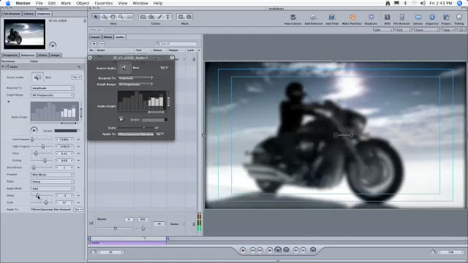
Task: Play the preview clip in Inspector
Action: (53, 45)
